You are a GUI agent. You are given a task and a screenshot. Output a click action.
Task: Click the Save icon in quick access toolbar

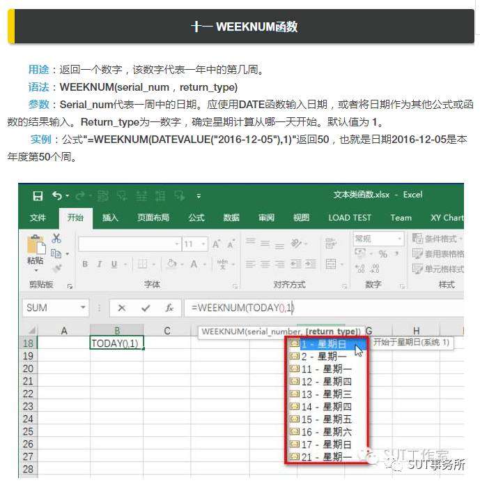[38, 196]
